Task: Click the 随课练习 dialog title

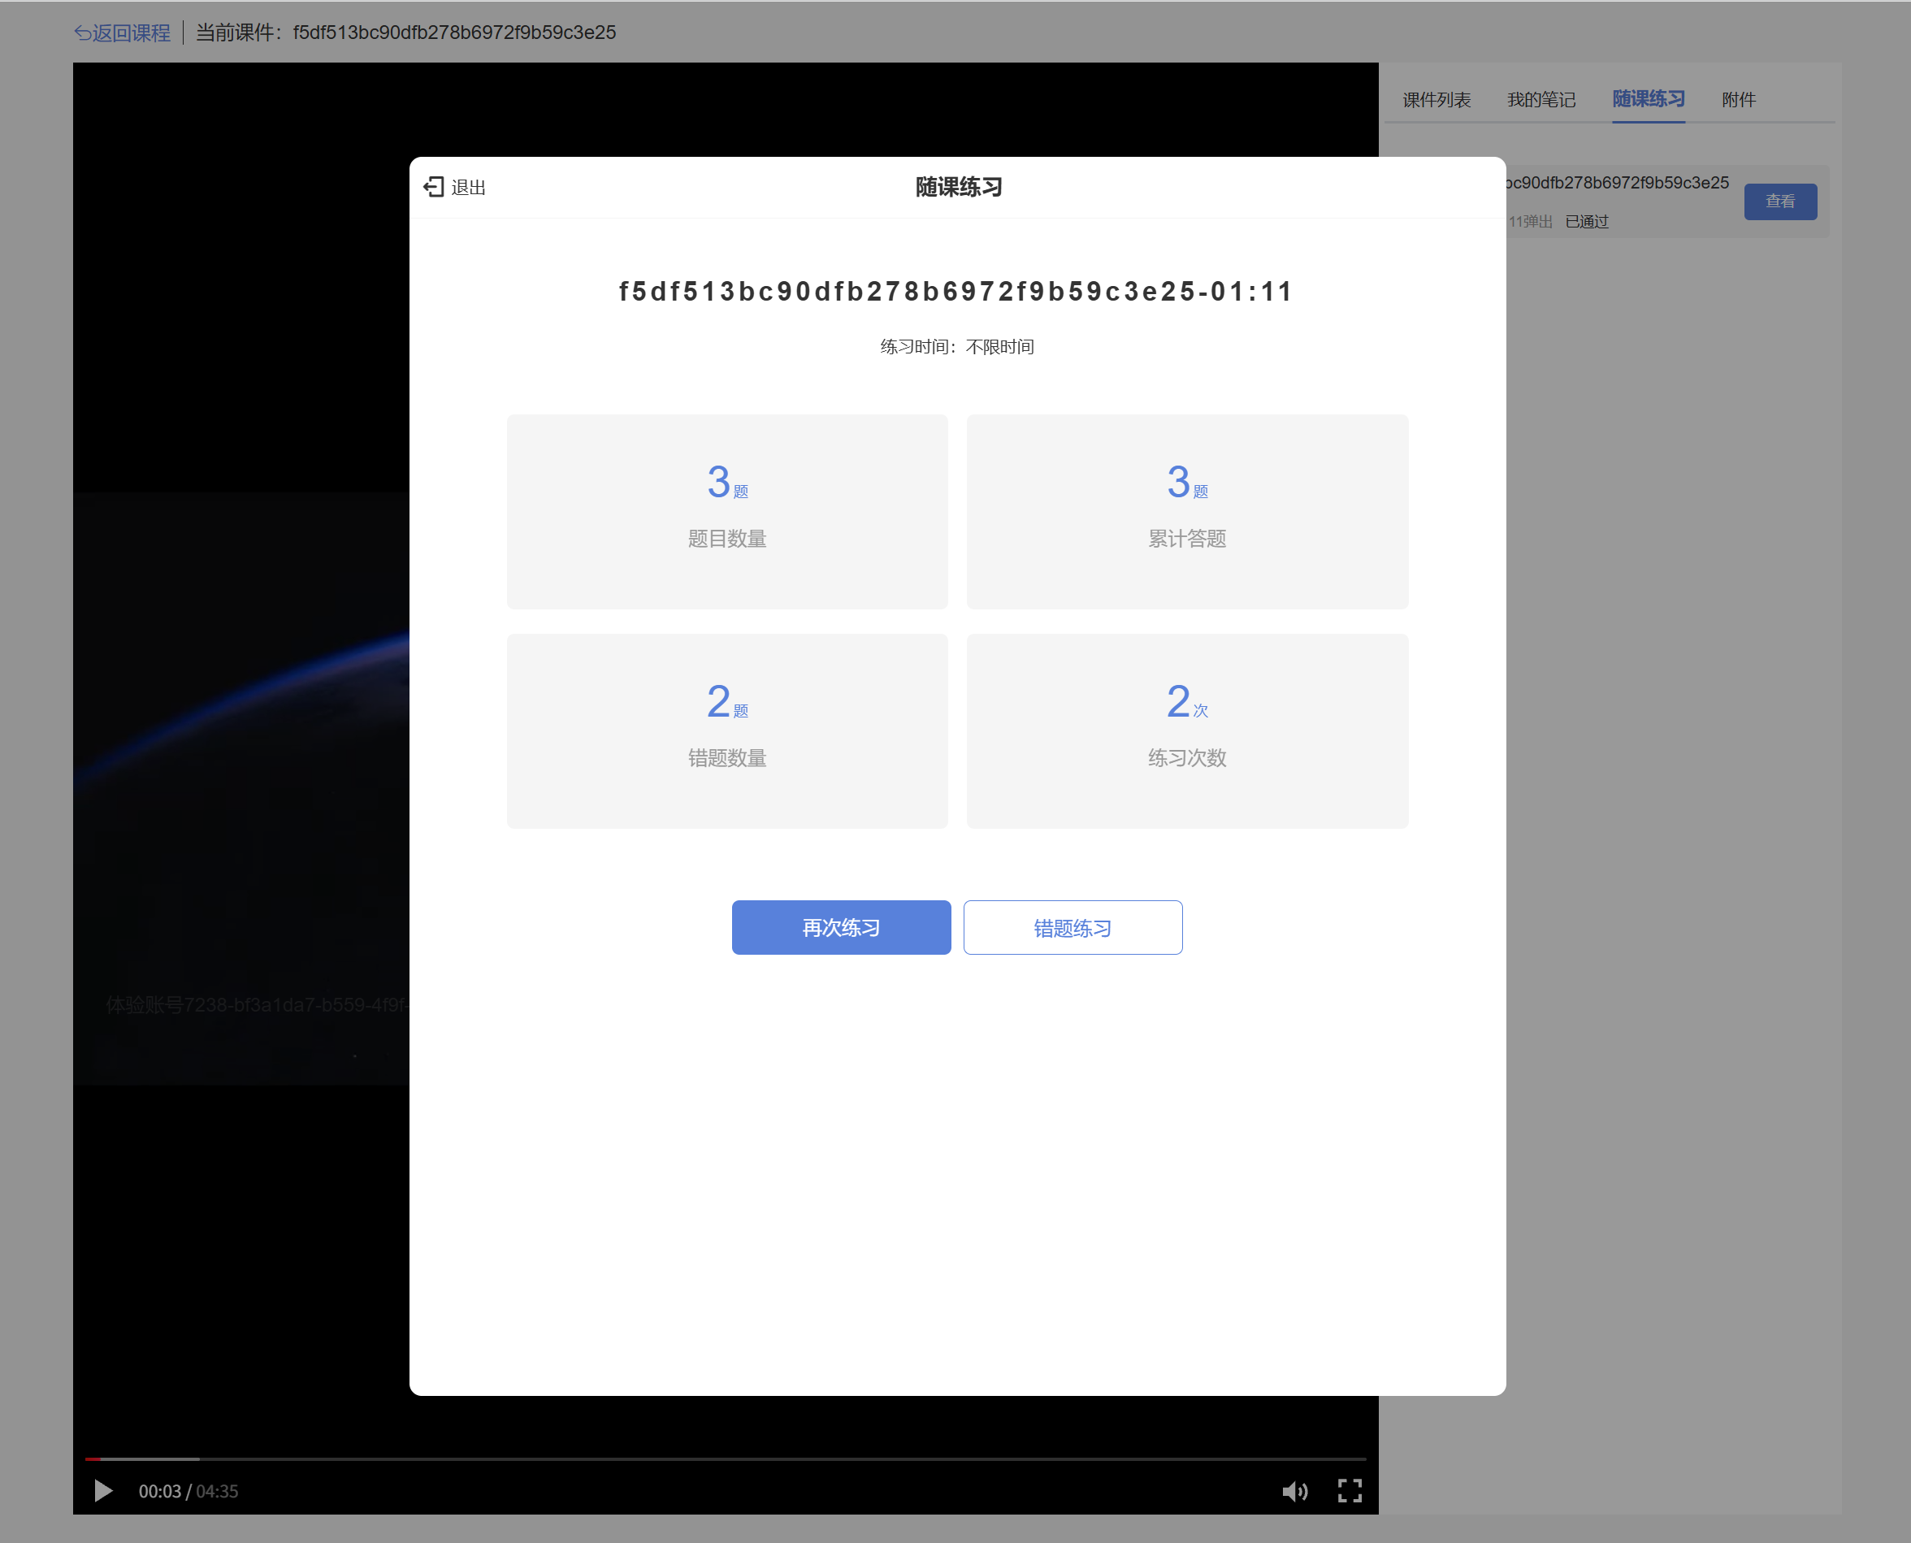Action: tap(958, 187)
